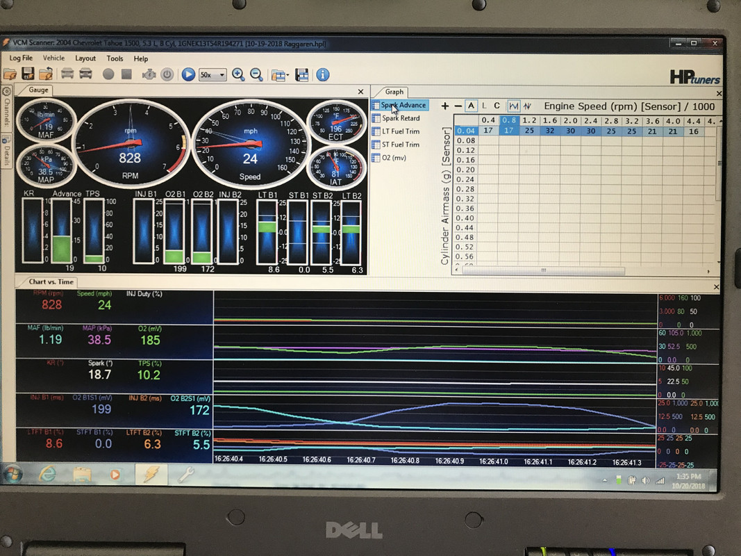Save the log using the floppy disk icon
741x556 pixels.
click(28, 74)
